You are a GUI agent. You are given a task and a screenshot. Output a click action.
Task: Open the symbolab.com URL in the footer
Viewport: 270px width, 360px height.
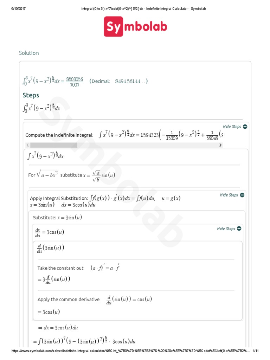130,351
